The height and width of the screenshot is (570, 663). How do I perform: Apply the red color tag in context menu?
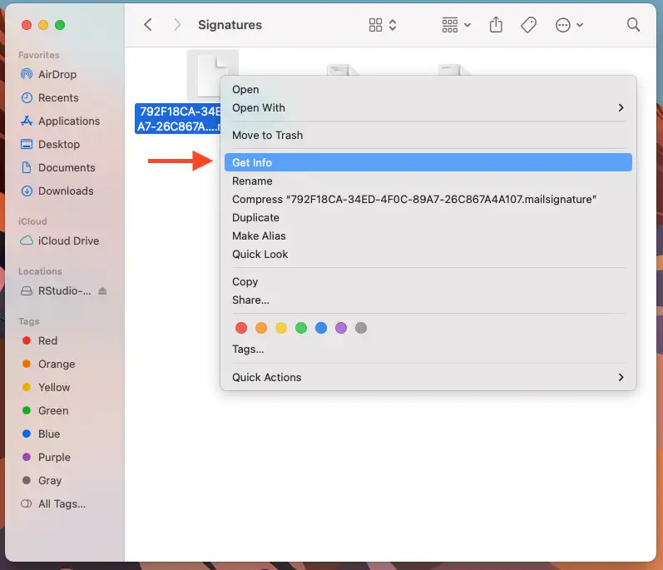(241, 328)
